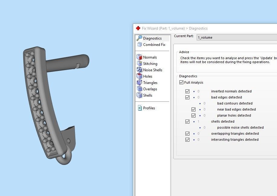Screen dimensions: 277x196
Task: Open the Current Part dropdown showing 1_volume
Action: [x=237, y=37]
